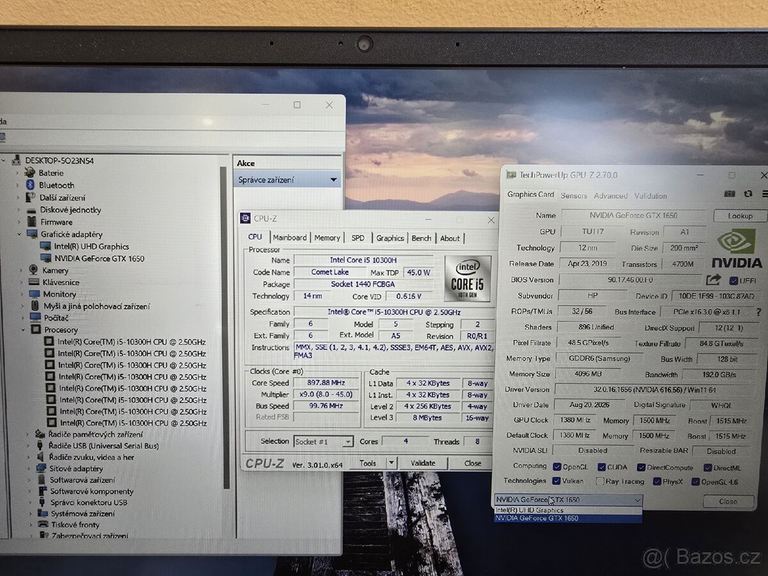The width and height of the screenshot is (768, 576).
Task: Toggle the CUDA checkbox
Action: 600,467
